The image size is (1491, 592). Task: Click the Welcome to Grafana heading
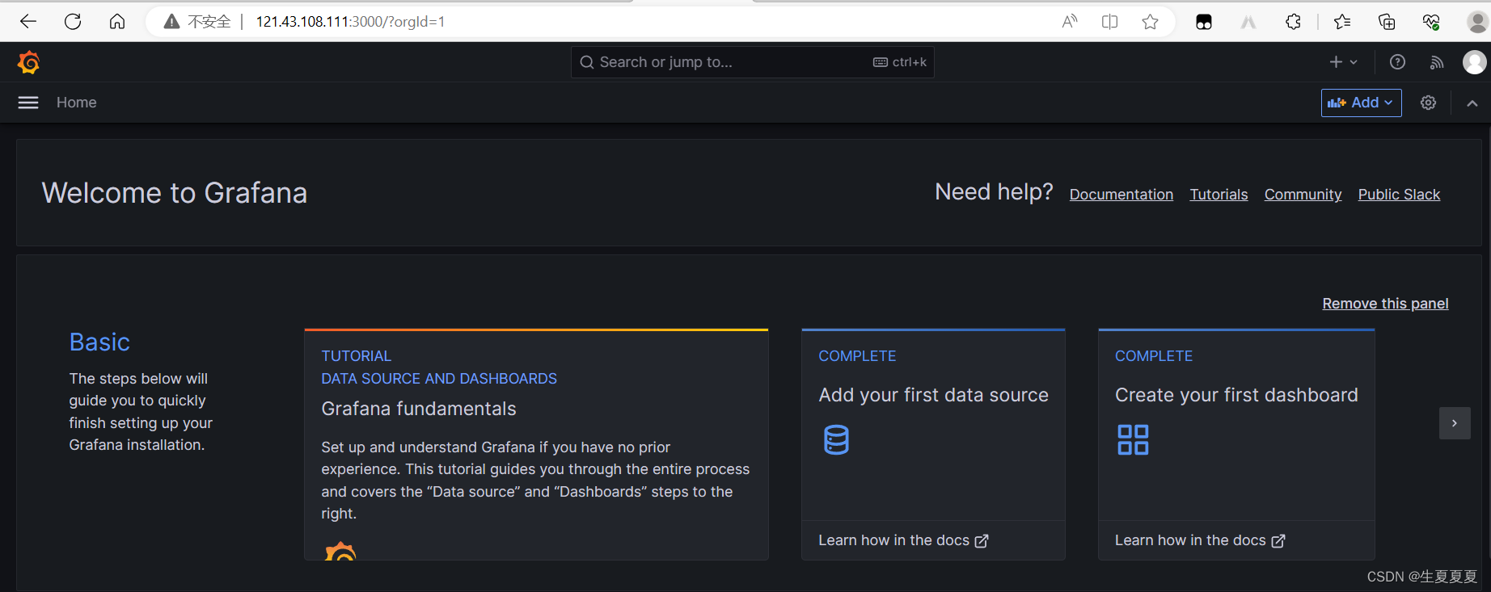[x=175, y=193]
